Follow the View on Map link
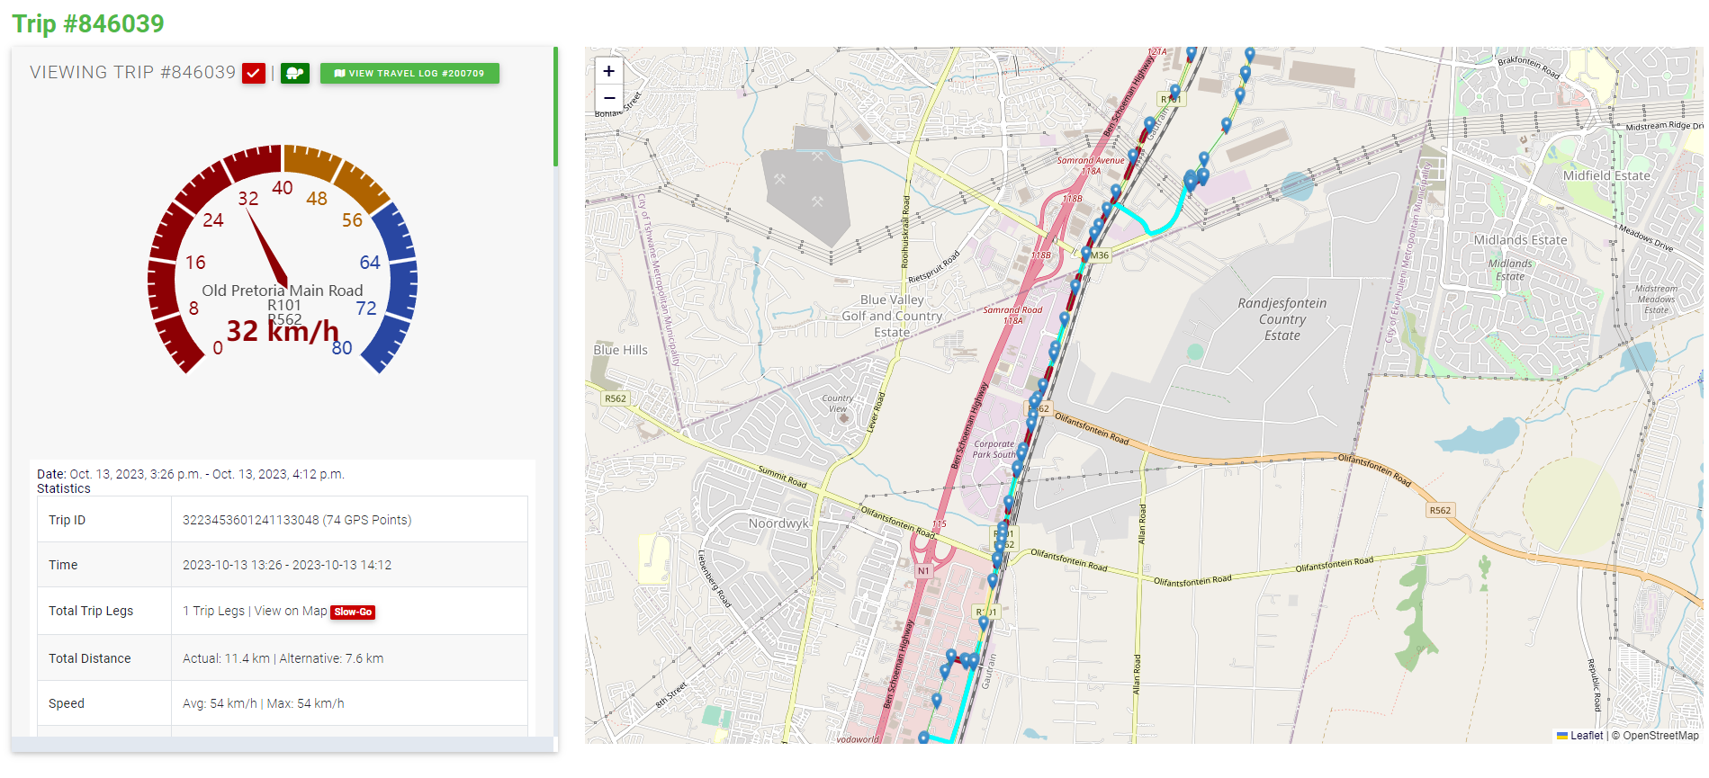Image resolution: width=1709 pixels, height=778 pixels. click(x=291, y=611)
